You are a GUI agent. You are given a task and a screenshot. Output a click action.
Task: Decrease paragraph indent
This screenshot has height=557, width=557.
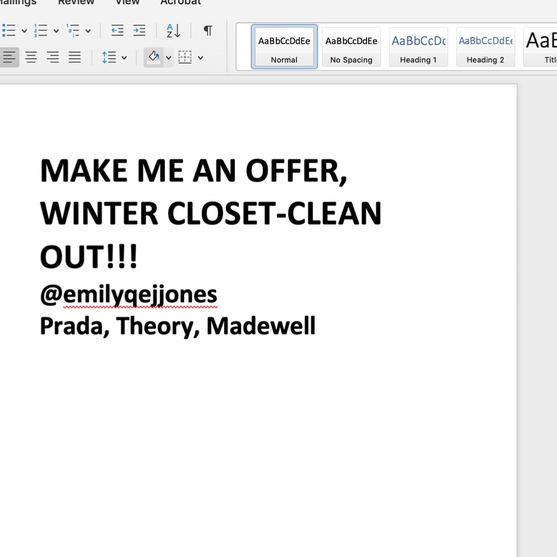pos(117,31)
